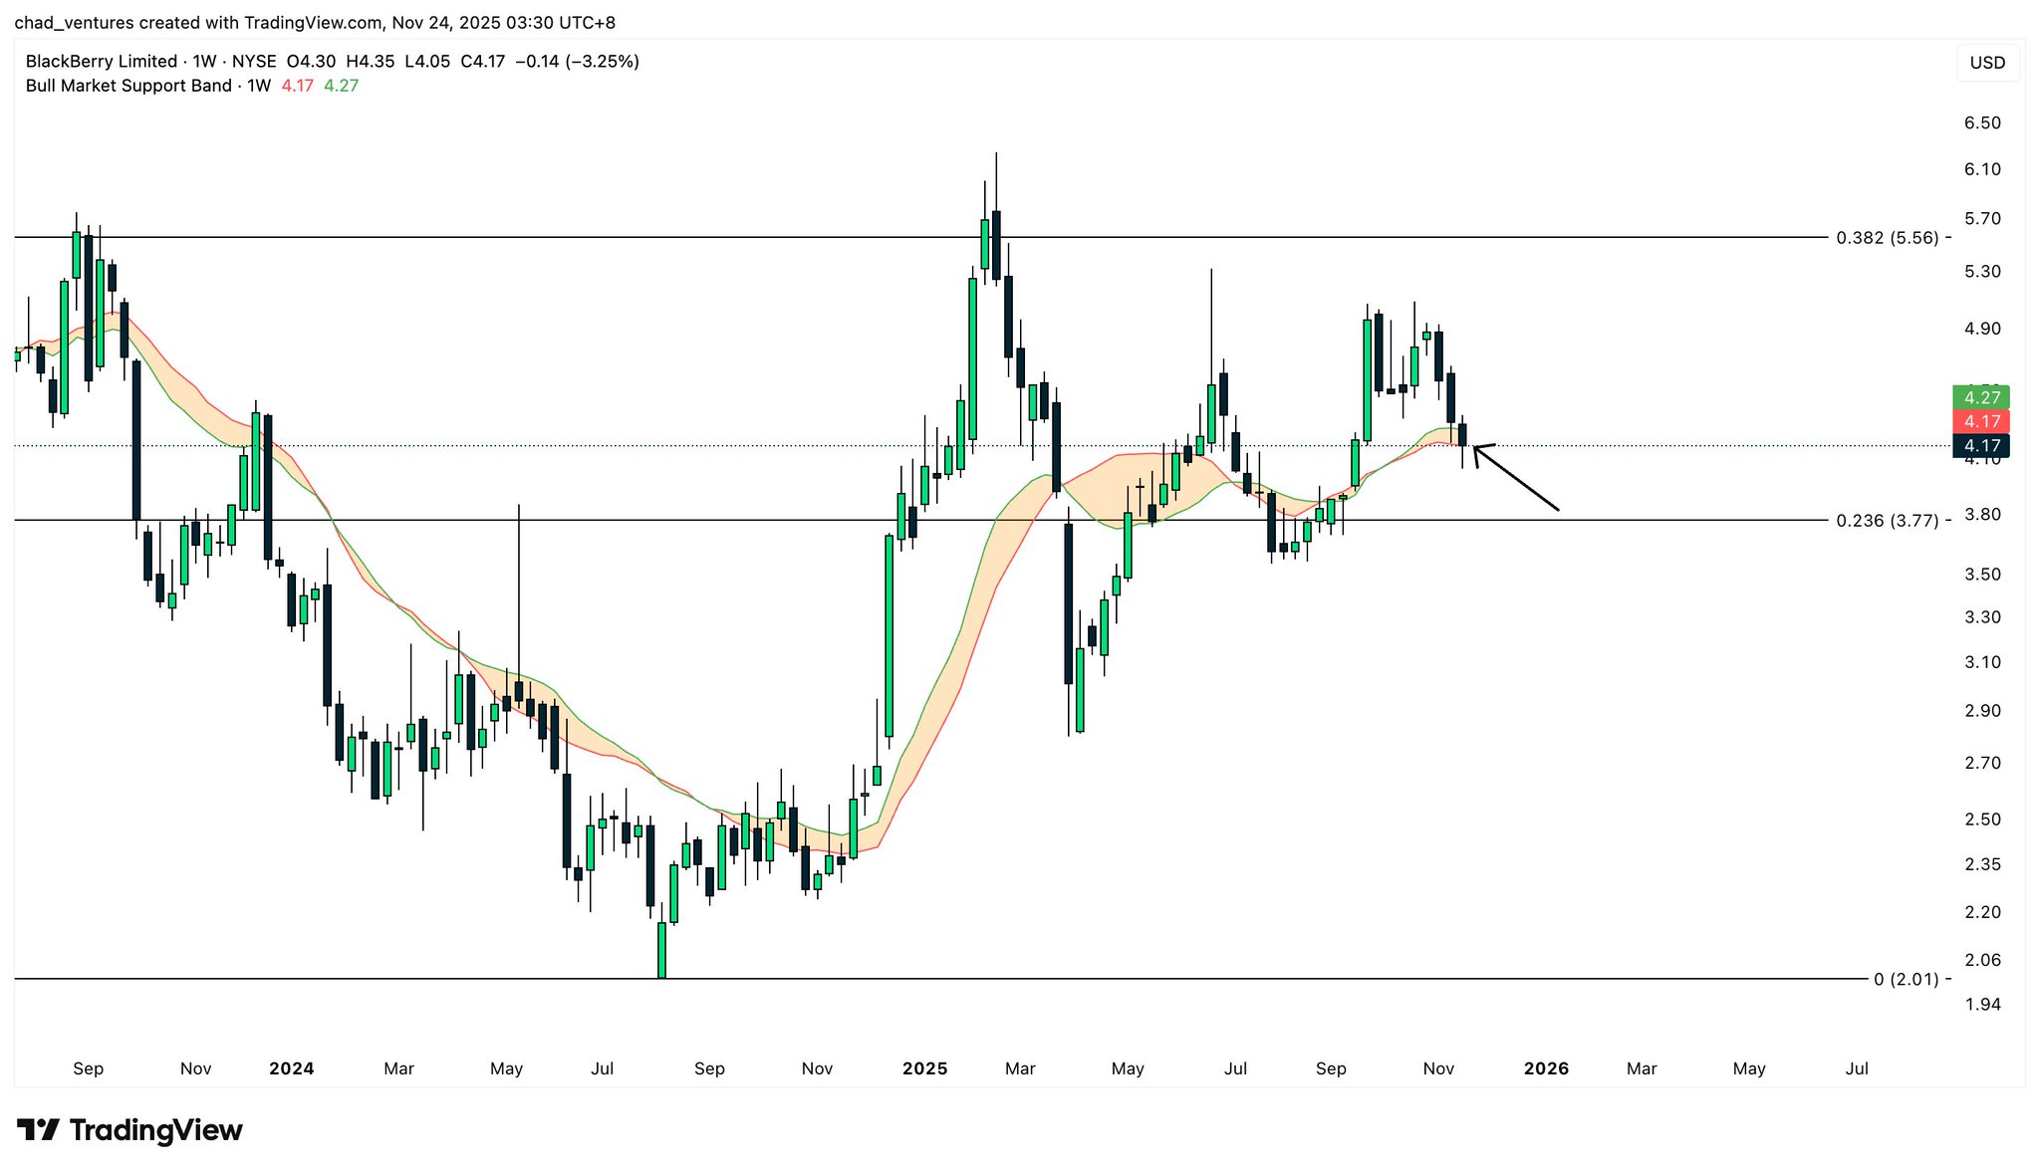This screenshot has height=1173, width=2040.
Task: Click the USD currency button
Action: [1987, 63]
